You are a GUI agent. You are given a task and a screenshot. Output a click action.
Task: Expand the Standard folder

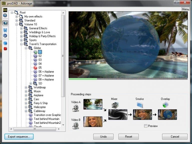(x=17, y=20)
